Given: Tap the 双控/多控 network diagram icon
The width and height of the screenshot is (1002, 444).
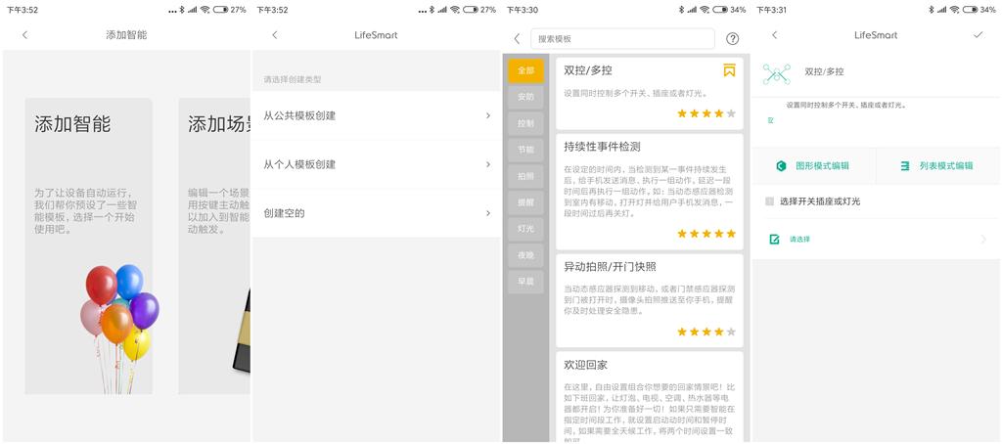Looking at the screenshot, I should (776, 74).
